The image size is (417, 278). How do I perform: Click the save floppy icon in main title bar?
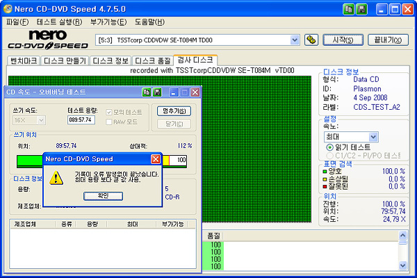(x=361, y=10)
